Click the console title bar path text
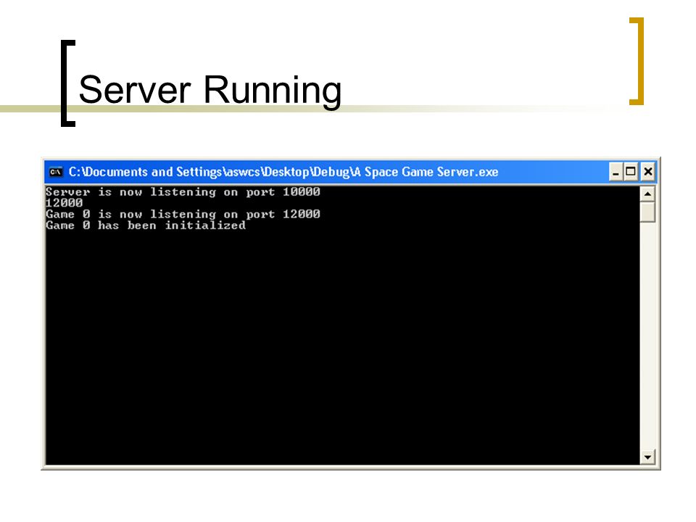 pyautogui.click(x=283, y=172)
